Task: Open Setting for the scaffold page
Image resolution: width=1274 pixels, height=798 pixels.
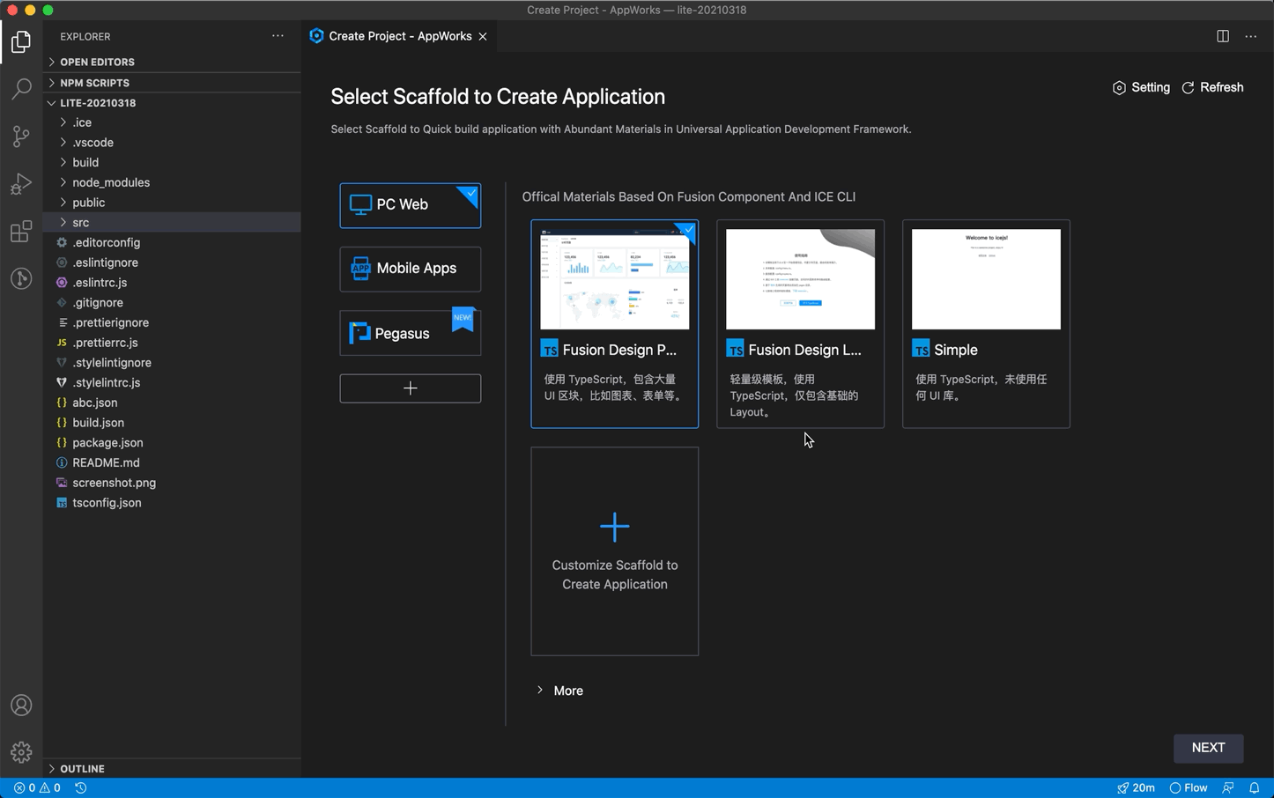Action: [1141, 87]
